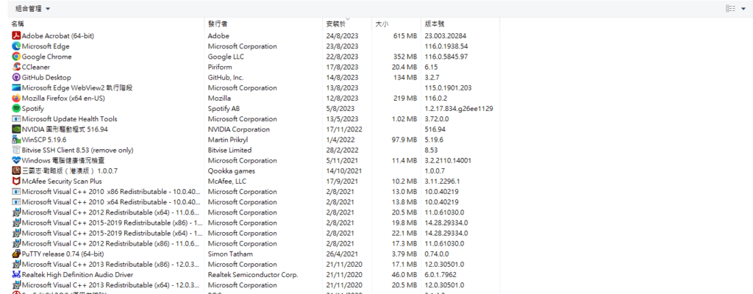Click the install date 17/11/2022
Viewport: 753px width, 294px height.
[344, 129]
